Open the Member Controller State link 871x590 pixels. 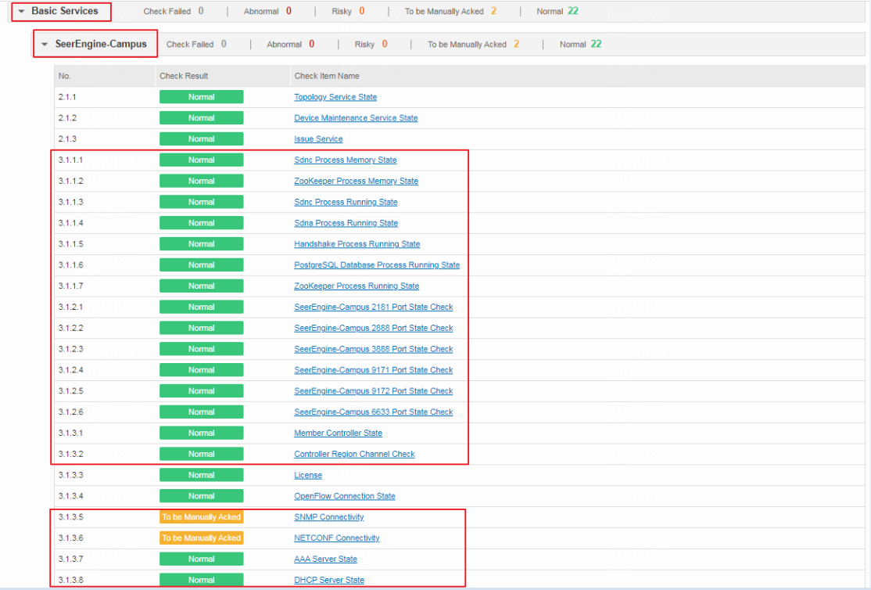tap(339, 434)
